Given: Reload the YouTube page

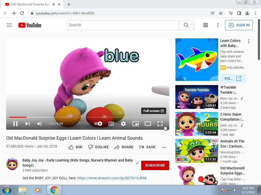Looking at the screenshot, I should tap(22, 13).
